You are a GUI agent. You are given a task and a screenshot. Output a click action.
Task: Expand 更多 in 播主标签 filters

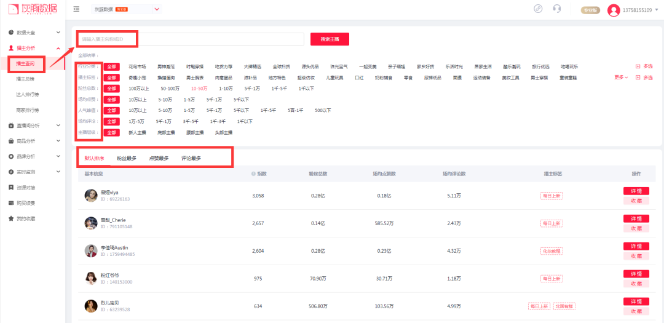(x=621, y=78)
